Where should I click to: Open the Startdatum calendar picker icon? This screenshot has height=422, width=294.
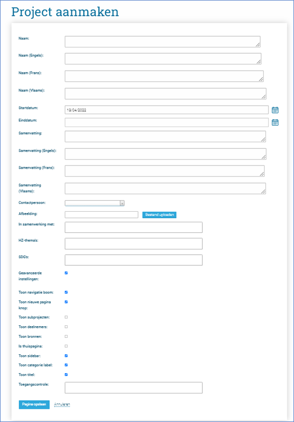275,110
